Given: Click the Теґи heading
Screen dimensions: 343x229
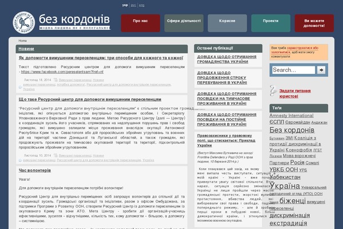Looking at the screenshot, I should 277,108.
